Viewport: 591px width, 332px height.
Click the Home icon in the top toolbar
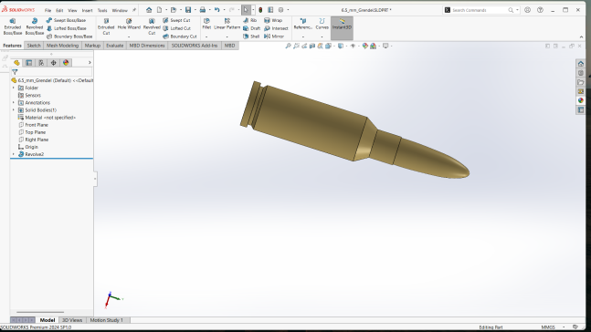149,10
